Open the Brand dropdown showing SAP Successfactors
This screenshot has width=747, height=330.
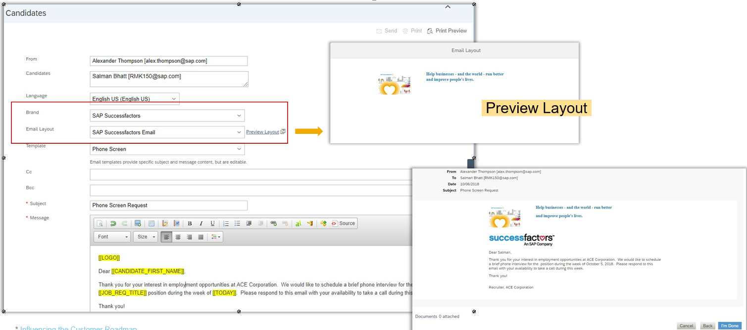[167, 115]
